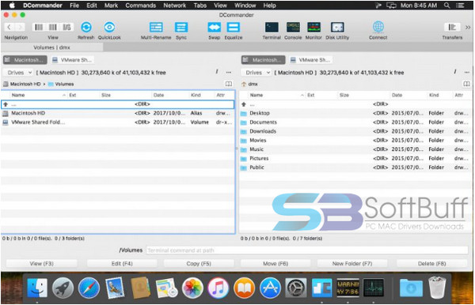Swap the two panels
Image resolution: width=475 pixels, height=305 pixels.
(215, 27)
